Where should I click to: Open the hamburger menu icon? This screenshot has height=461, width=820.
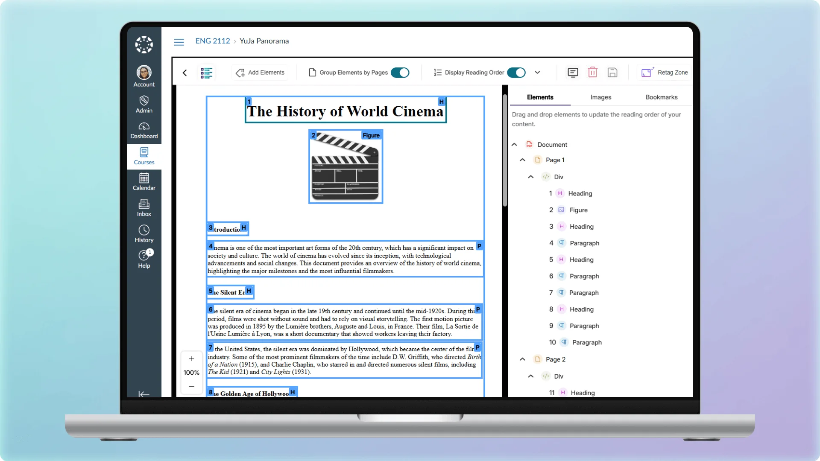click(x=179, y=42)
